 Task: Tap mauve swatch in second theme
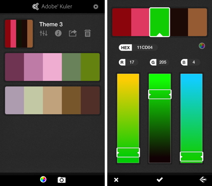(34, 67)
